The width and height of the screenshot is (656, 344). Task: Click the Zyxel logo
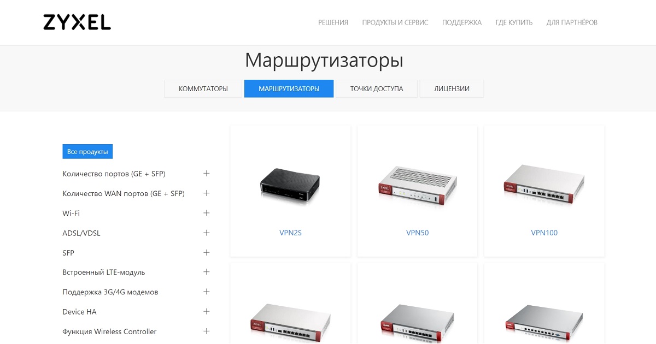77,22
